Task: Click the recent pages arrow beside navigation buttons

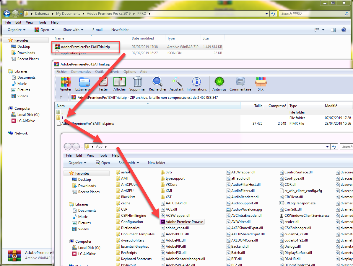Action: [x=21, y=14]
